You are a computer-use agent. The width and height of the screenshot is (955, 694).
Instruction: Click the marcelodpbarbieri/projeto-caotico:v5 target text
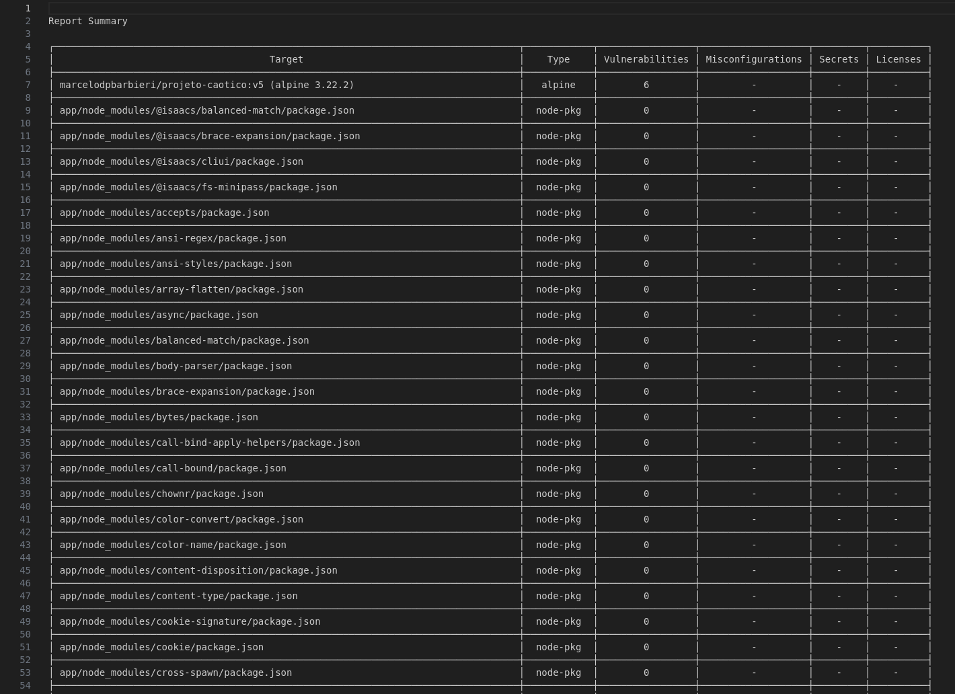coord(206,85)
